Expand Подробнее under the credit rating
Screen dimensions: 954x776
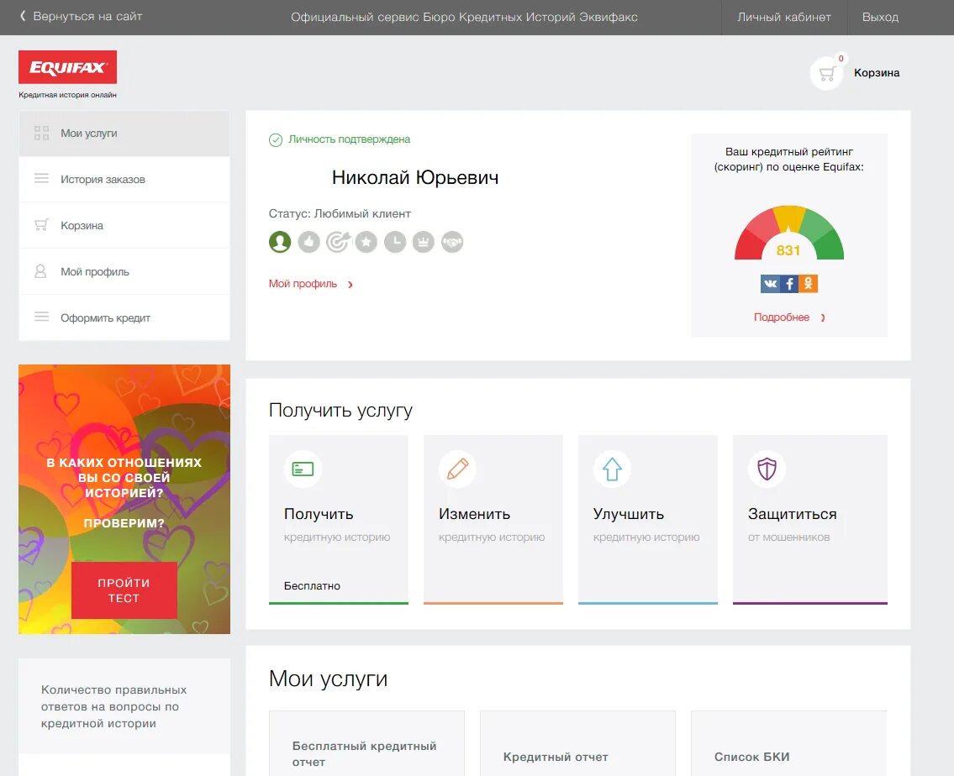point(783,317)
